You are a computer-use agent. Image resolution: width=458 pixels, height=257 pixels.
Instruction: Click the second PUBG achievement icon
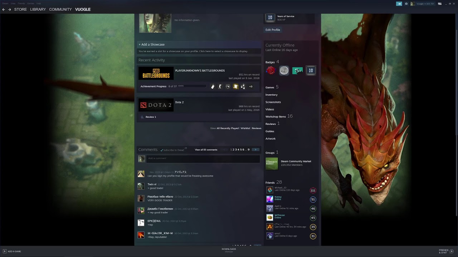pyautogui.click(x=220, y=86)
